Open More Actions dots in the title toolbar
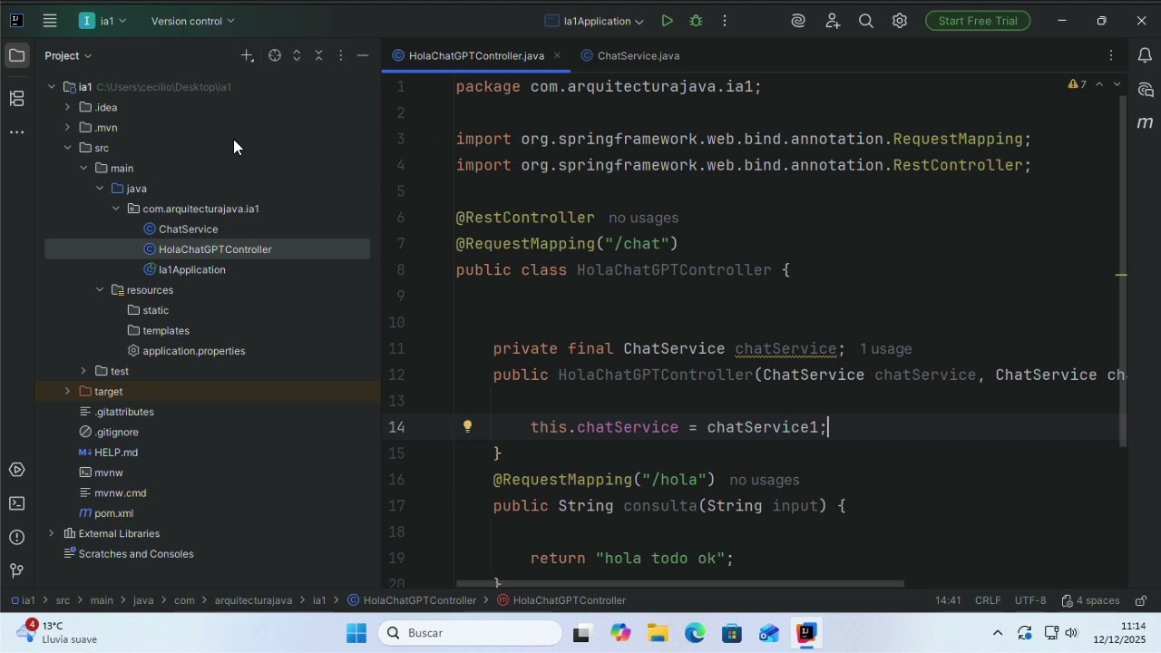Image resolution: width=1161 pixels, height=653 pixels. [x=724, y=21]
